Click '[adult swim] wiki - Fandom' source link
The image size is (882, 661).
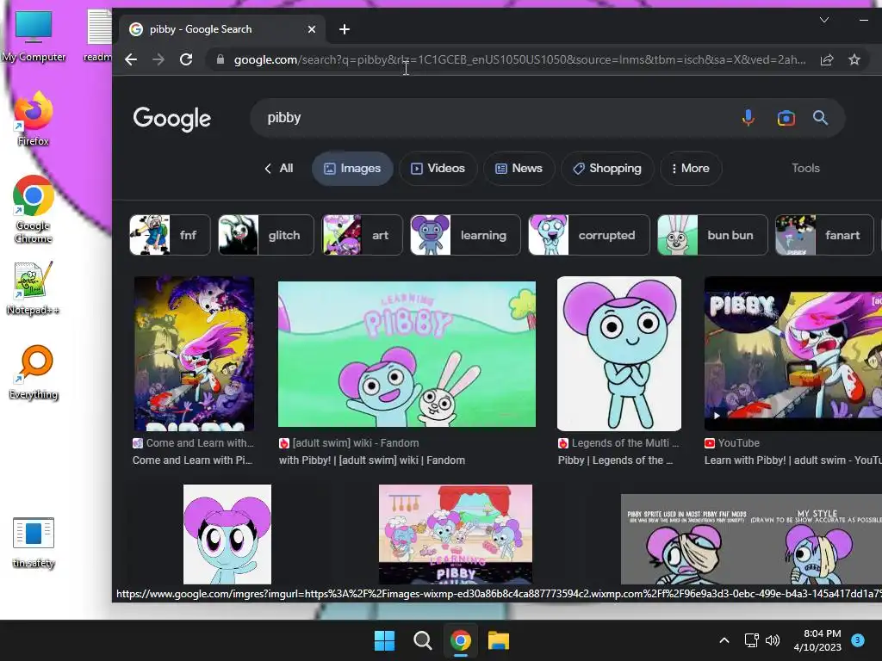click(356, 443)
